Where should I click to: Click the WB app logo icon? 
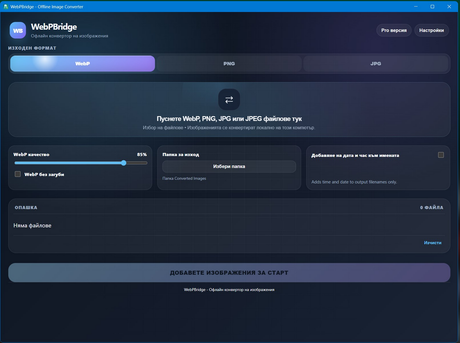coord(18,31)
